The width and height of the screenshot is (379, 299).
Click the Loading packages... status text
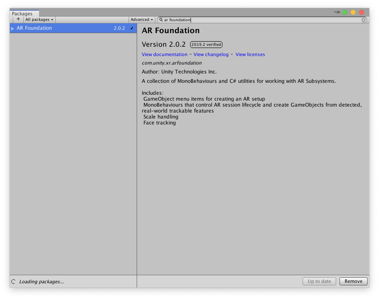click(42, 282)
